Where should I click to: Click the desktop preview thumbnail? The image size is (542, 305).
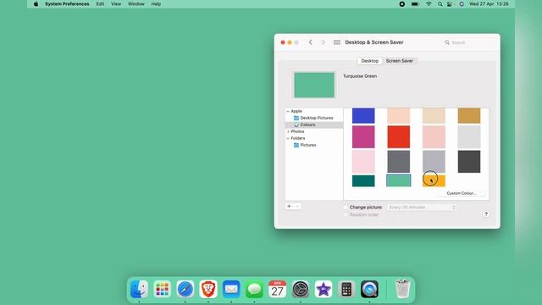coord(314,85)
